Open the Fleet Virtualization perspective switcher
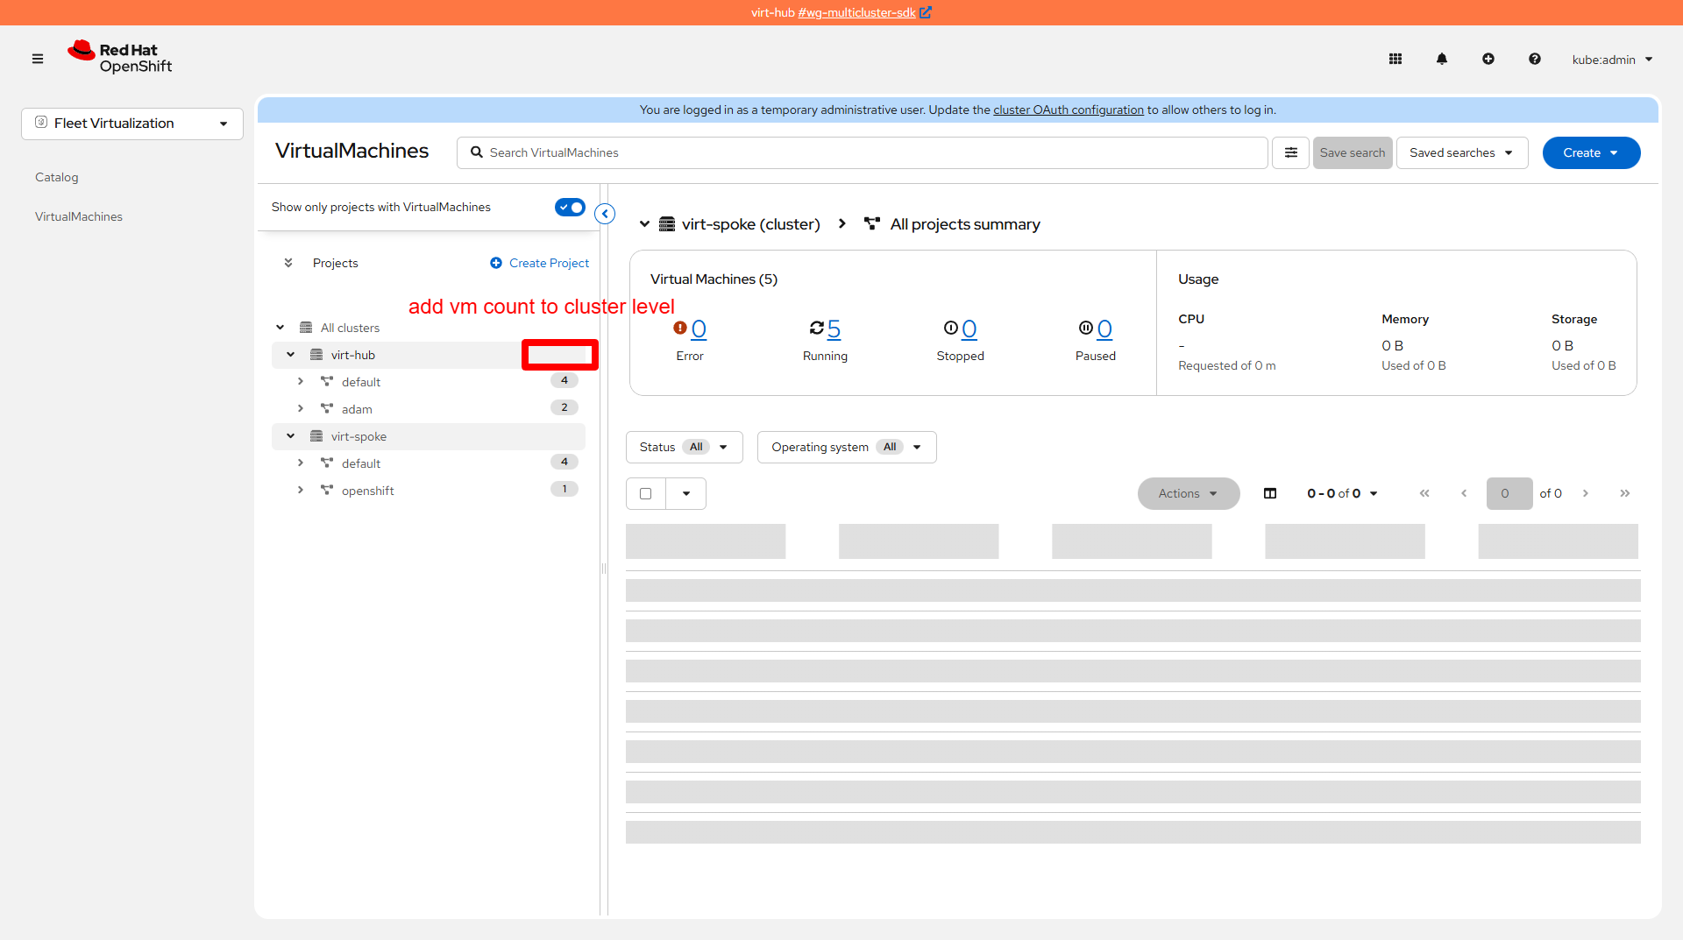 pos(132,124)
